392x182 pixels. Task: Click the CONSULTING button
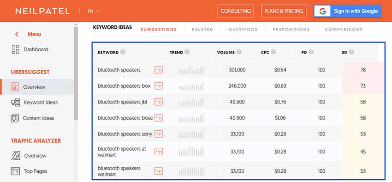click(236, 11)
